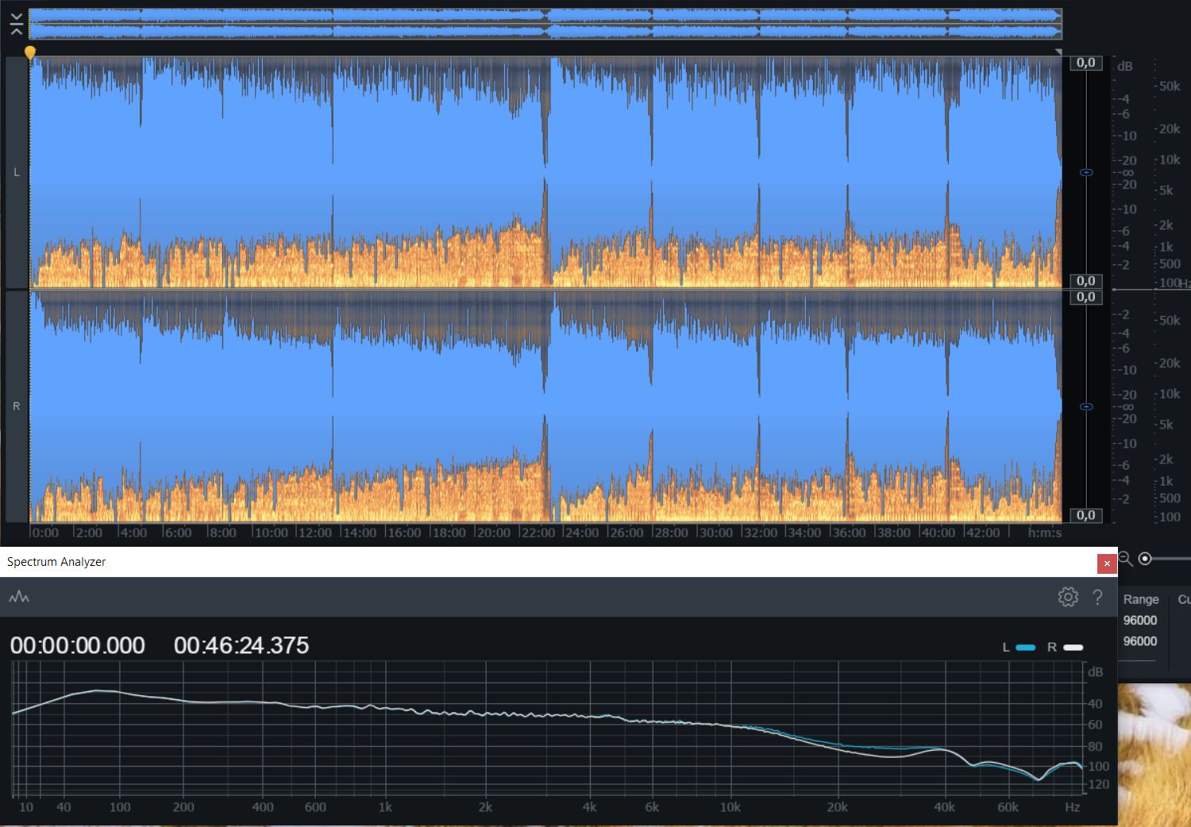Image resolution: width=1191 pixels, height=827 pixels.
Task: Click the zoom slider handle
Action: [x=1145, y=559]
